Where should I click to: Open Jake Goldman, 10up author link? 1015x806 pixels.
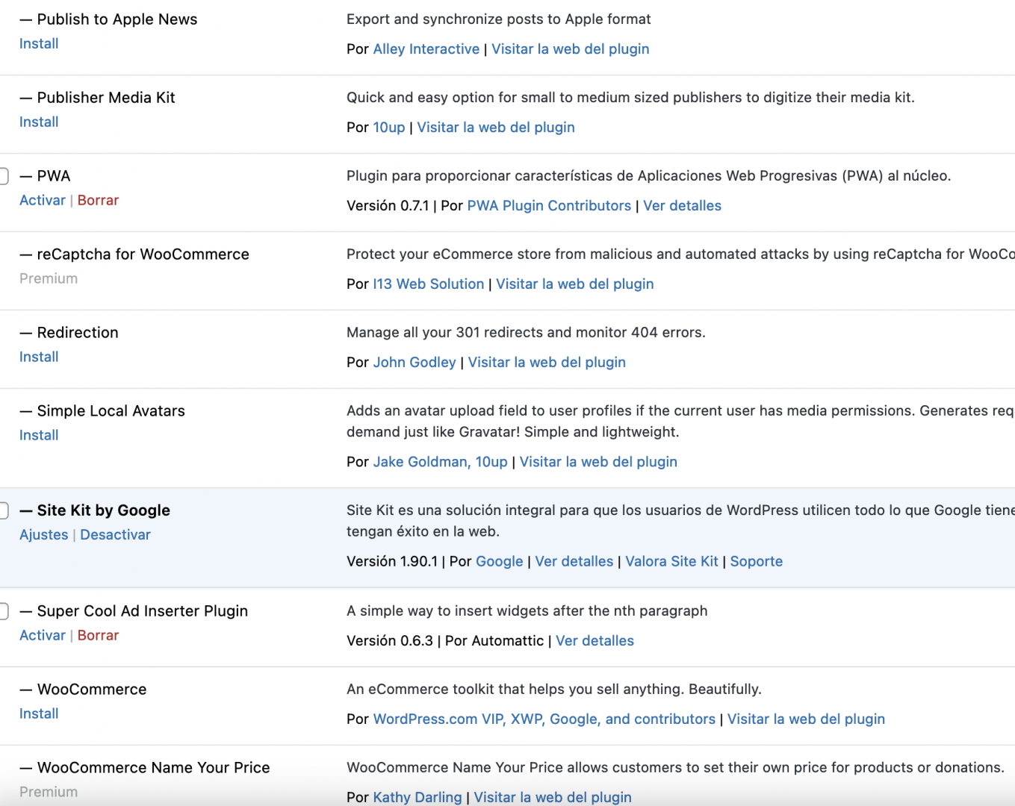coord(441,461)
